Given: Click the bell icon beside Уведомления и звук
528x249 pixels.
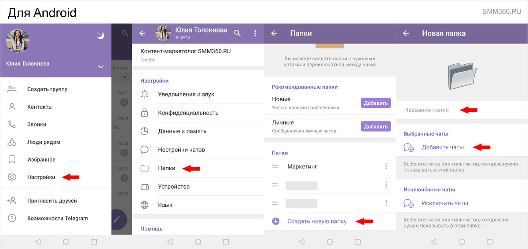Looking at the screenshot, I should tap(144, 94).
